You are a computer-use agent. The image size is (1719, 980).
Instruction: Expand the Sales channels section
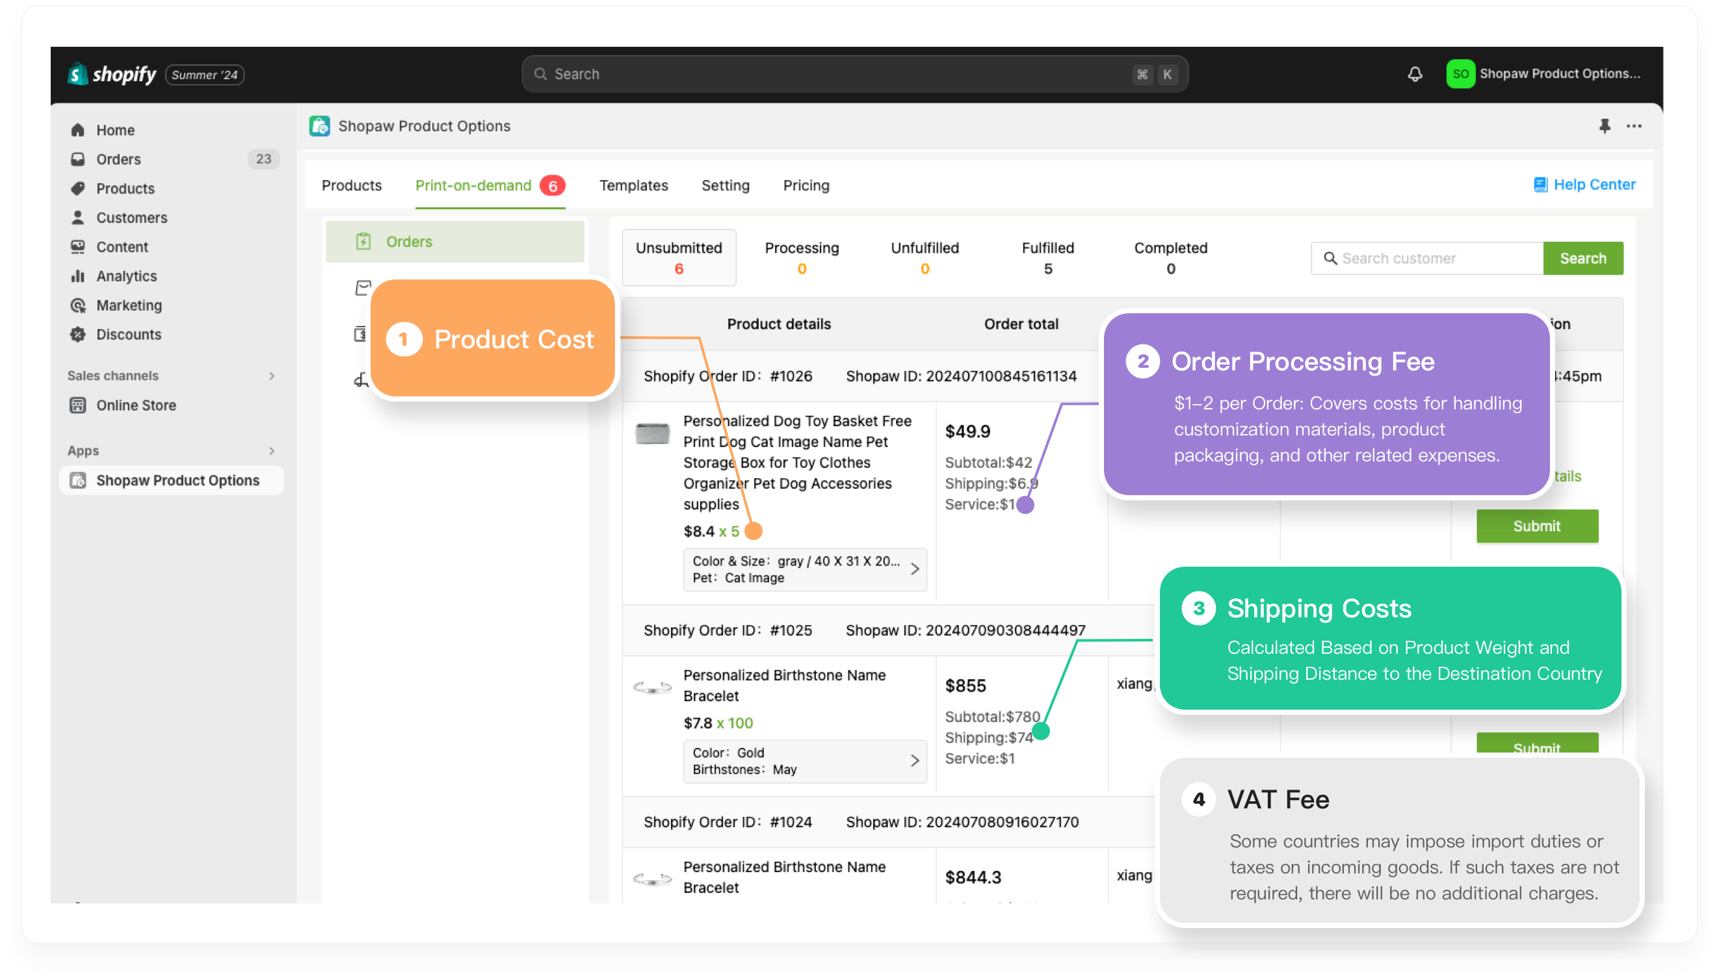coord(272,376)
